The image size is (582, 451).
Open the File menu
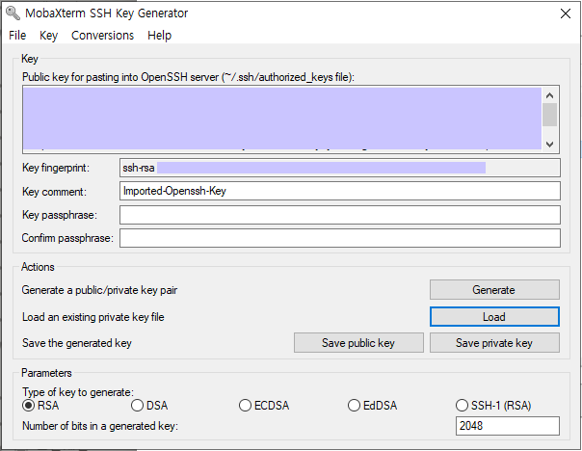(x=17, y=36)
